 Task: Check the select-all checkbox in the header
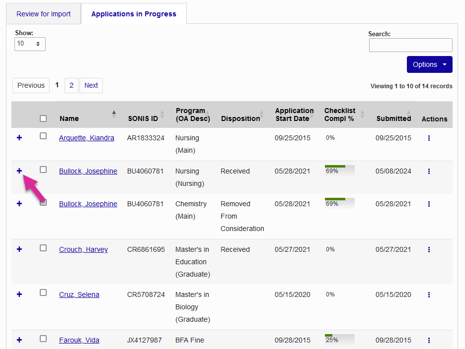click(43, 118)
